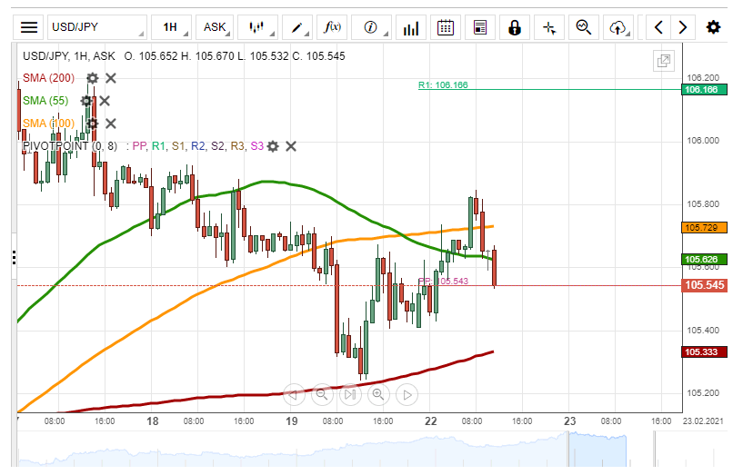
Task: Open the f(x) indicators menu
Action: point(332,27)
